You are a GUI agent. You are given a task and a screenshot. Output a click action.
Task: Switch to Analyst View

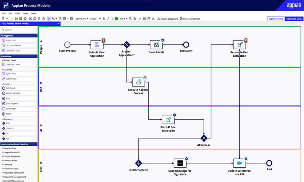coord(276,19)
